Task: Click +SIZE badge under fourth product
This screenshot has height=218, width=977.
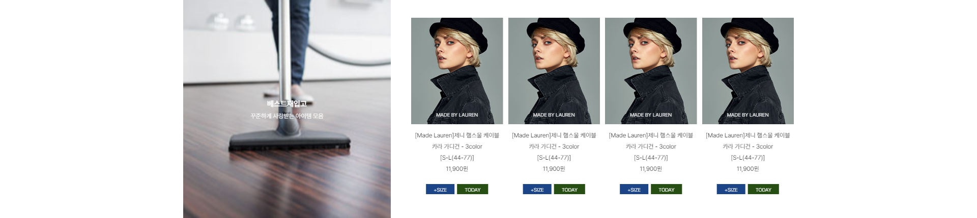Action: (x=731, y=189)
